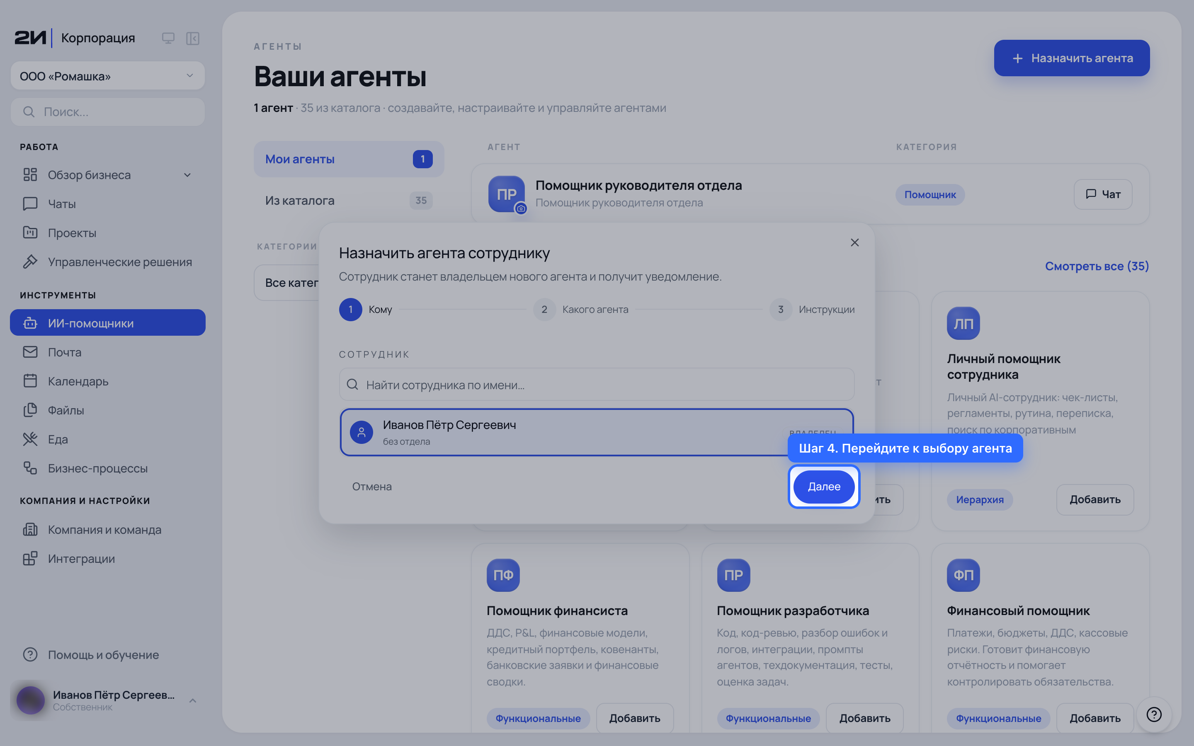This screenshot has width=1194, height=746.
Task: Add the Помощник финансиста agent
Action: coord(634,718)
